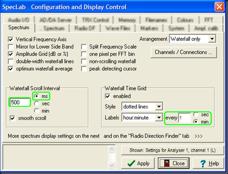This screenshot has width=228, height=174.
Task: Open the Colours tab
Action: click(185, 20)
